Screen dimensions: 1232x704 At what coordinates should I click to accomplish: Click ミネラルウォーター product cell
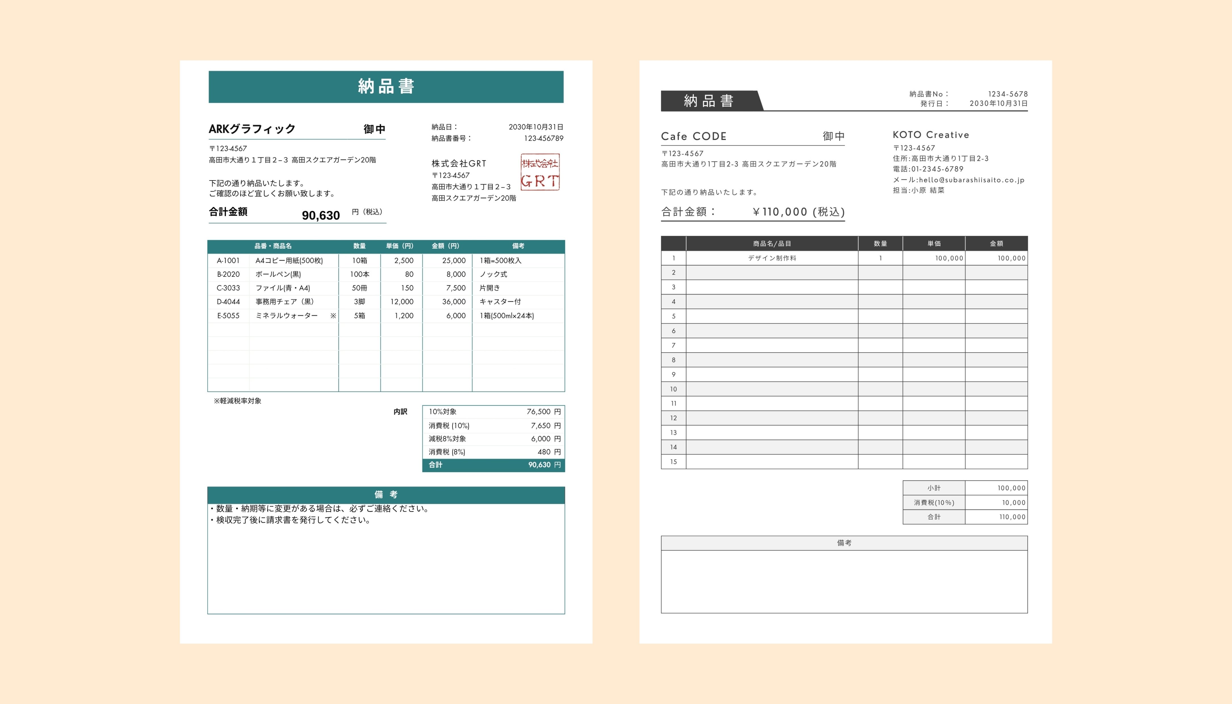pyautogui.click(x=294, y=316)
